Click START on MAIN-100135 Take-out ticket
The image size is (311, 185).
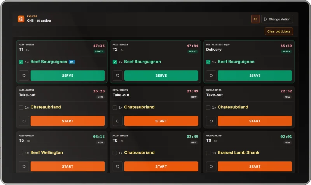tap(161, 121)
